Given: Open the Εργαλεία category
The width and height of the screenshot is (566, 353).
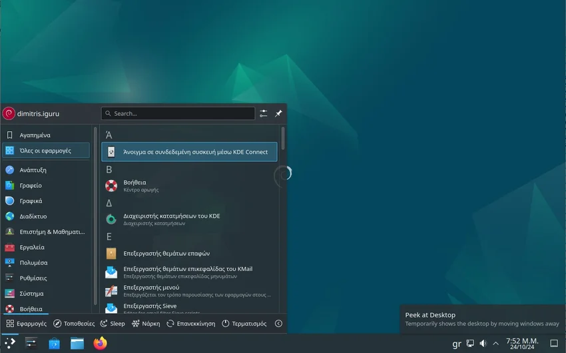Looking at the screenshot, I should coord(46,247).
